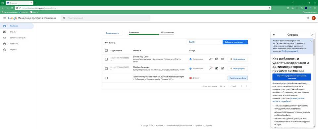Open the hamburger main menu
Screen dimensions: 318x129
click(x=4, y=18)
